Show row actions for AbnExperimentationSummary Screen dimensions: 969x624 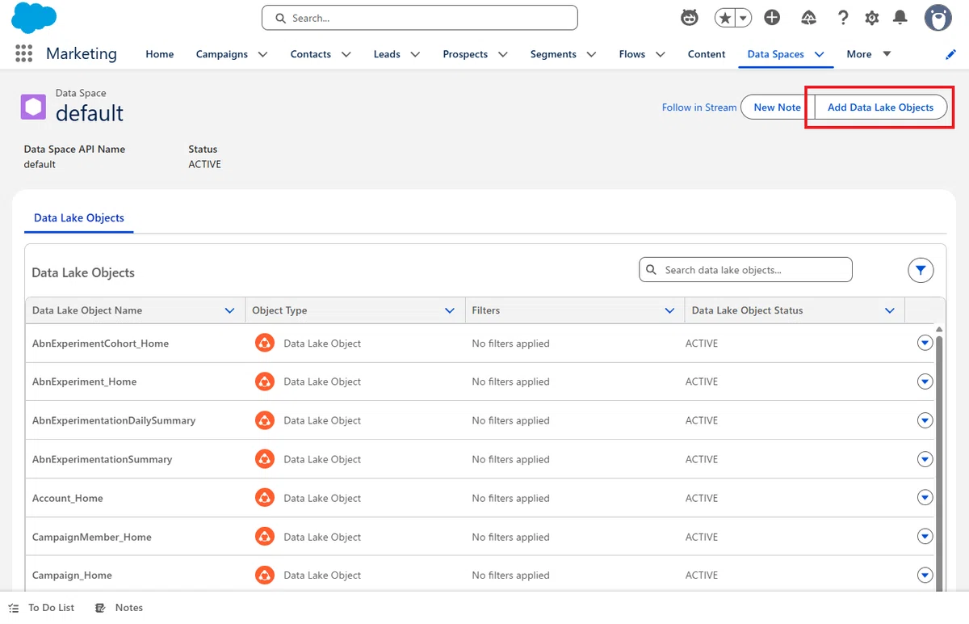[x=925, y=459]
